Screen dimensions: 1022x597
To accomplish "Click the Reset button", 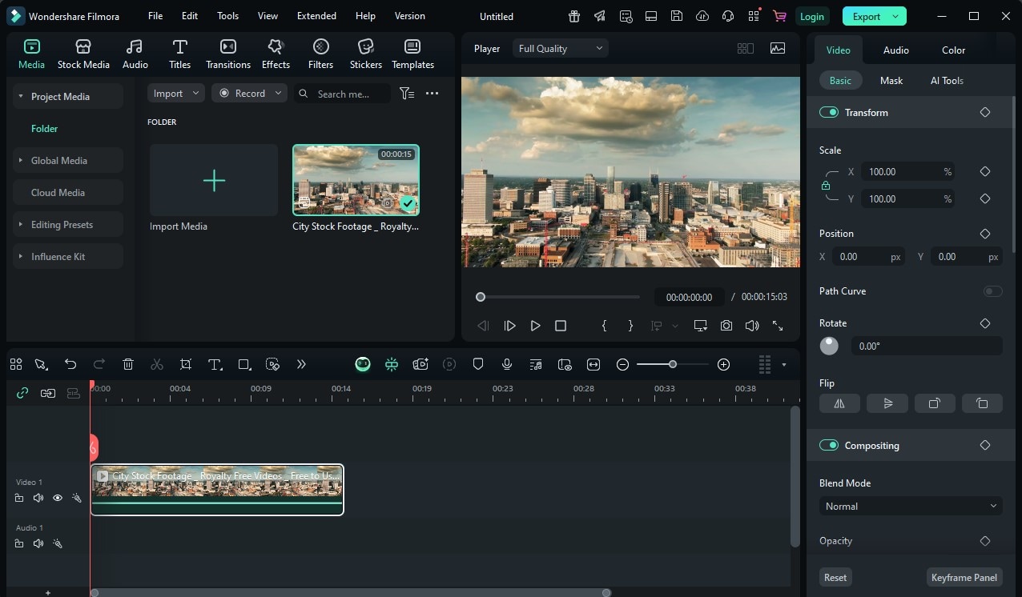I will pos(835,578).
